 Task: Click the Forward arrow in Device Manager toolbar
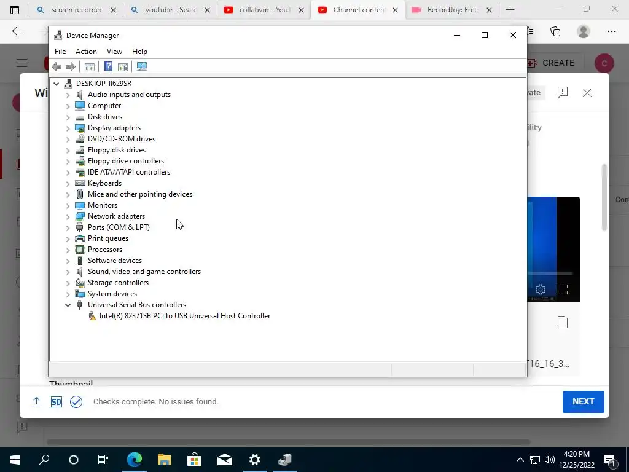click(x=70, y=66)
